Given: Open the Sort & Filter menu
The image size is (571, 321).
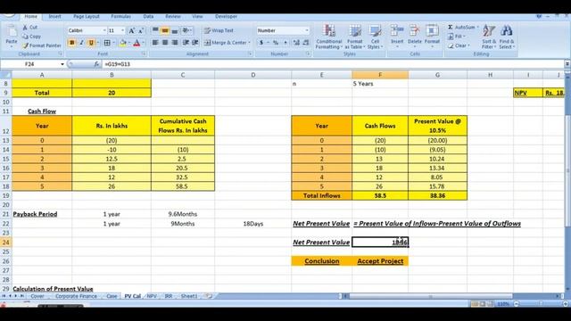Looking at the screenshot, I should point(488,37).
